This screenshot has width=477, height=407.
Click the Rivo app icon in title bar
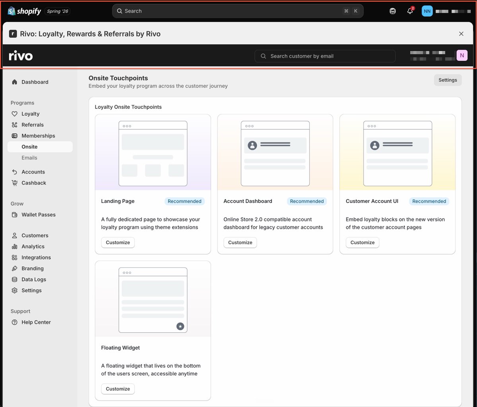tap(13, 34)
